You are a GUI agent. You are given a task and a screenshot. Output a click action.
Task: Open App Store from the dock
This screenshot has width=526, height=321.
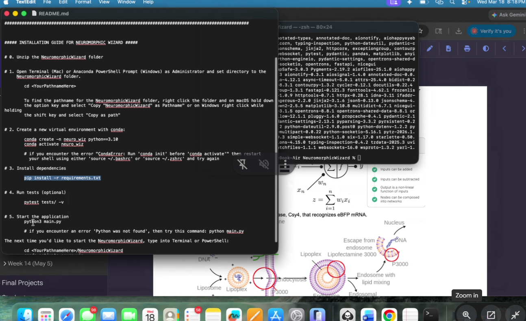tap(276, 315)
